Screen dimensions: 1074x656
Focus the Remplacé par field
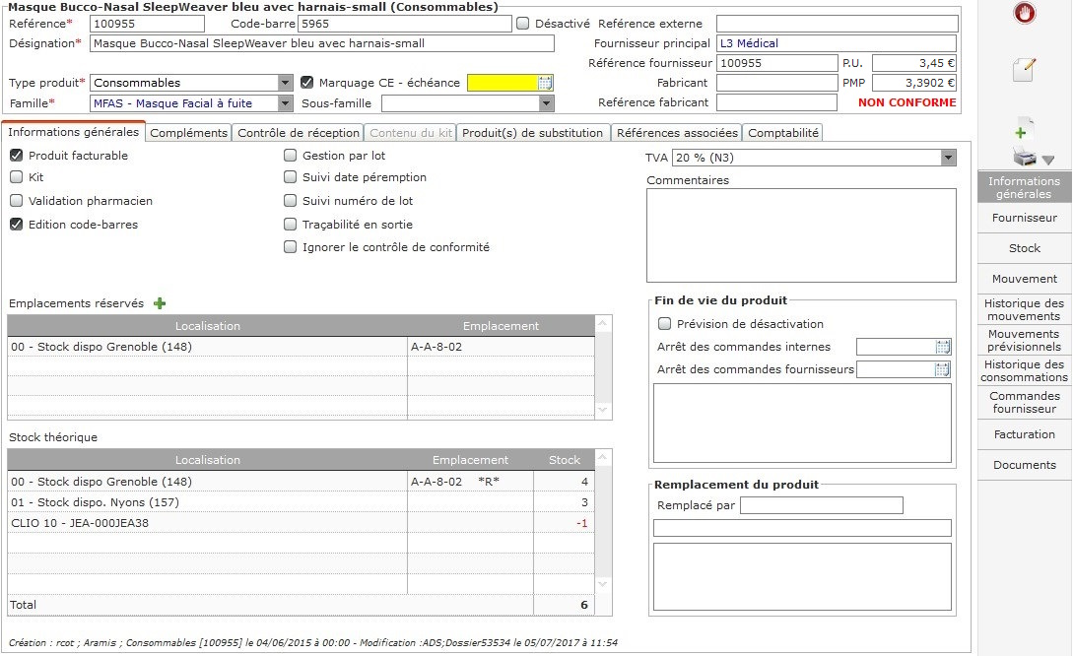tap(821, 505)
